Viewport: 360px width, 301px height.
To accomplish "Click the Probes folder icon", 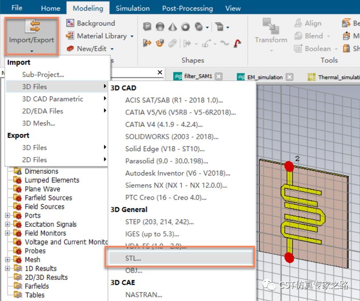I will (x=18, y=251).
